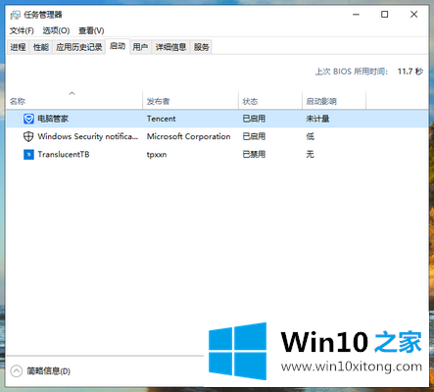Click 已启用 status in 电脑管家 row
434x392 pixels.
tap(254, 119)
